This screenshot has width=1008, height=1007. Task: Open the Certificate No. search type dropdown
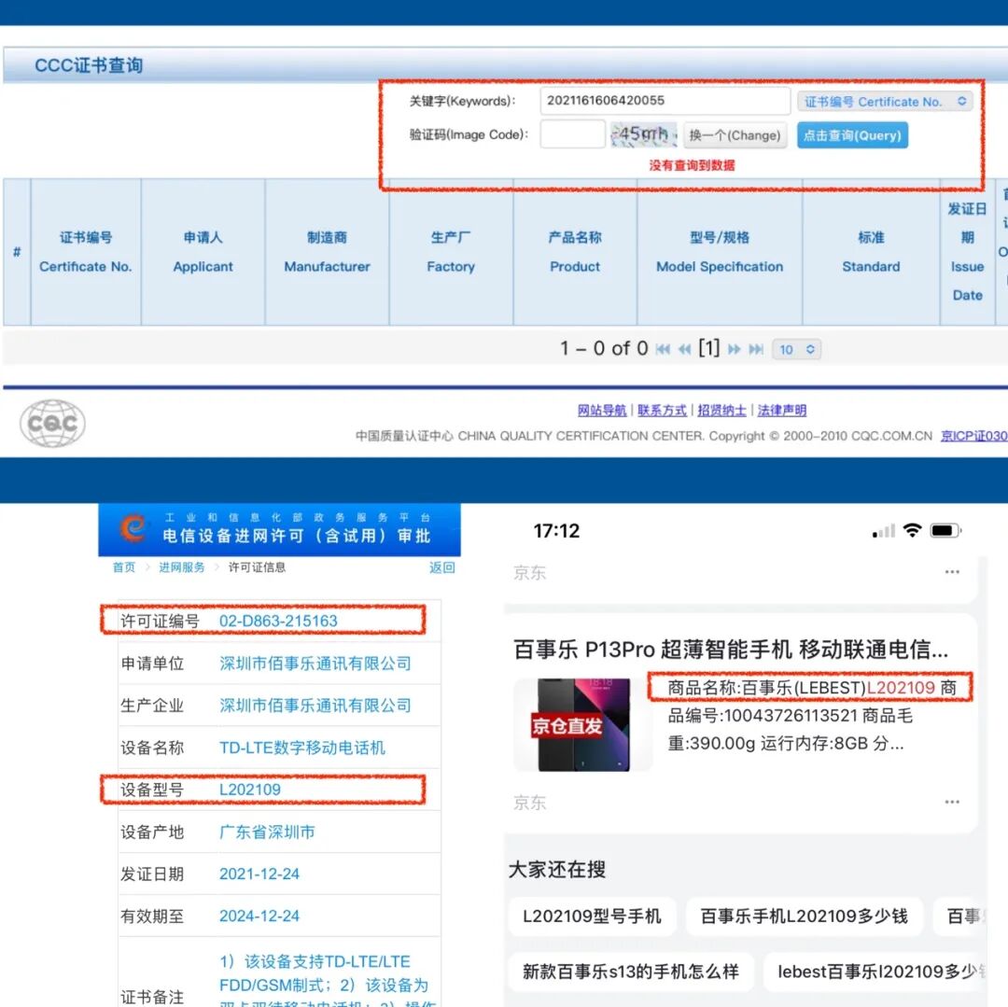885,102
